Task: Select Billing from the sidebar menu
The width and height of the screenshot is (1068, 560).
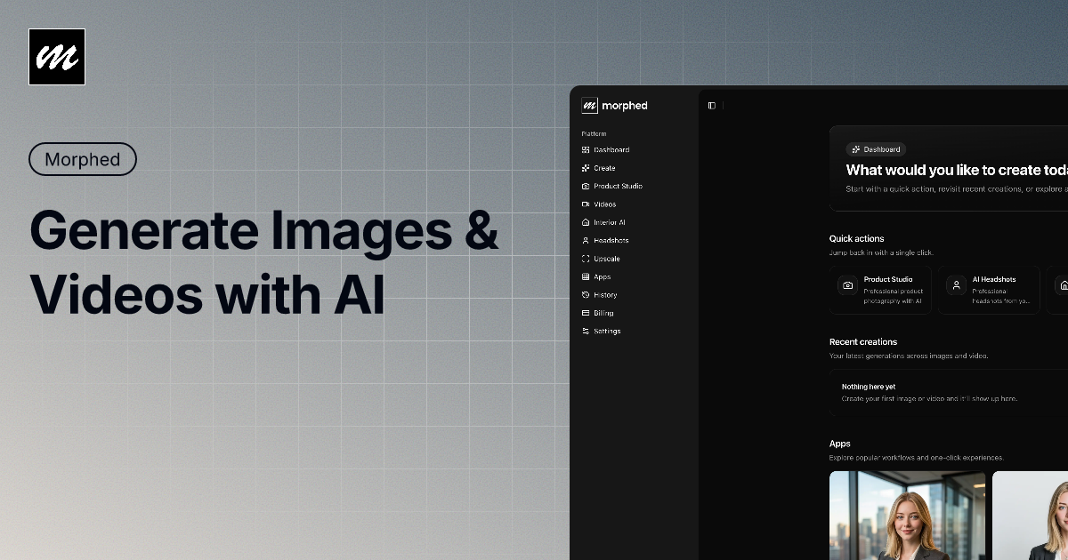Action: (602, 312)
